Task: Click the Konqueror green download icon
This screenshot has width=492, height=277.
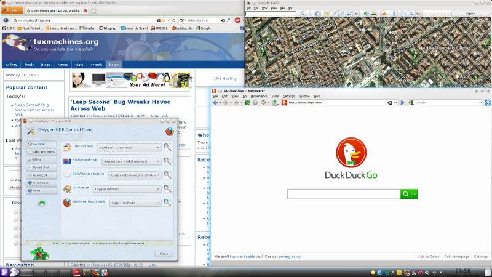Action: 275,103
